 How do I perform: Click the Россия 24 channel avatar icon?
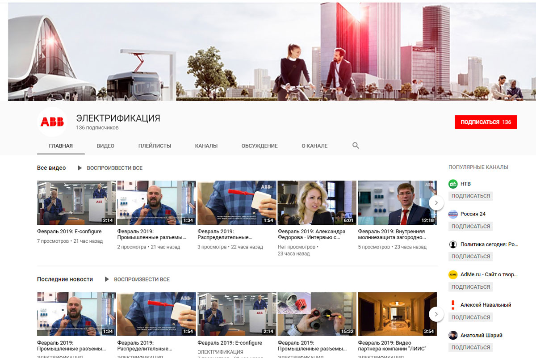click(x=453, y=214)
